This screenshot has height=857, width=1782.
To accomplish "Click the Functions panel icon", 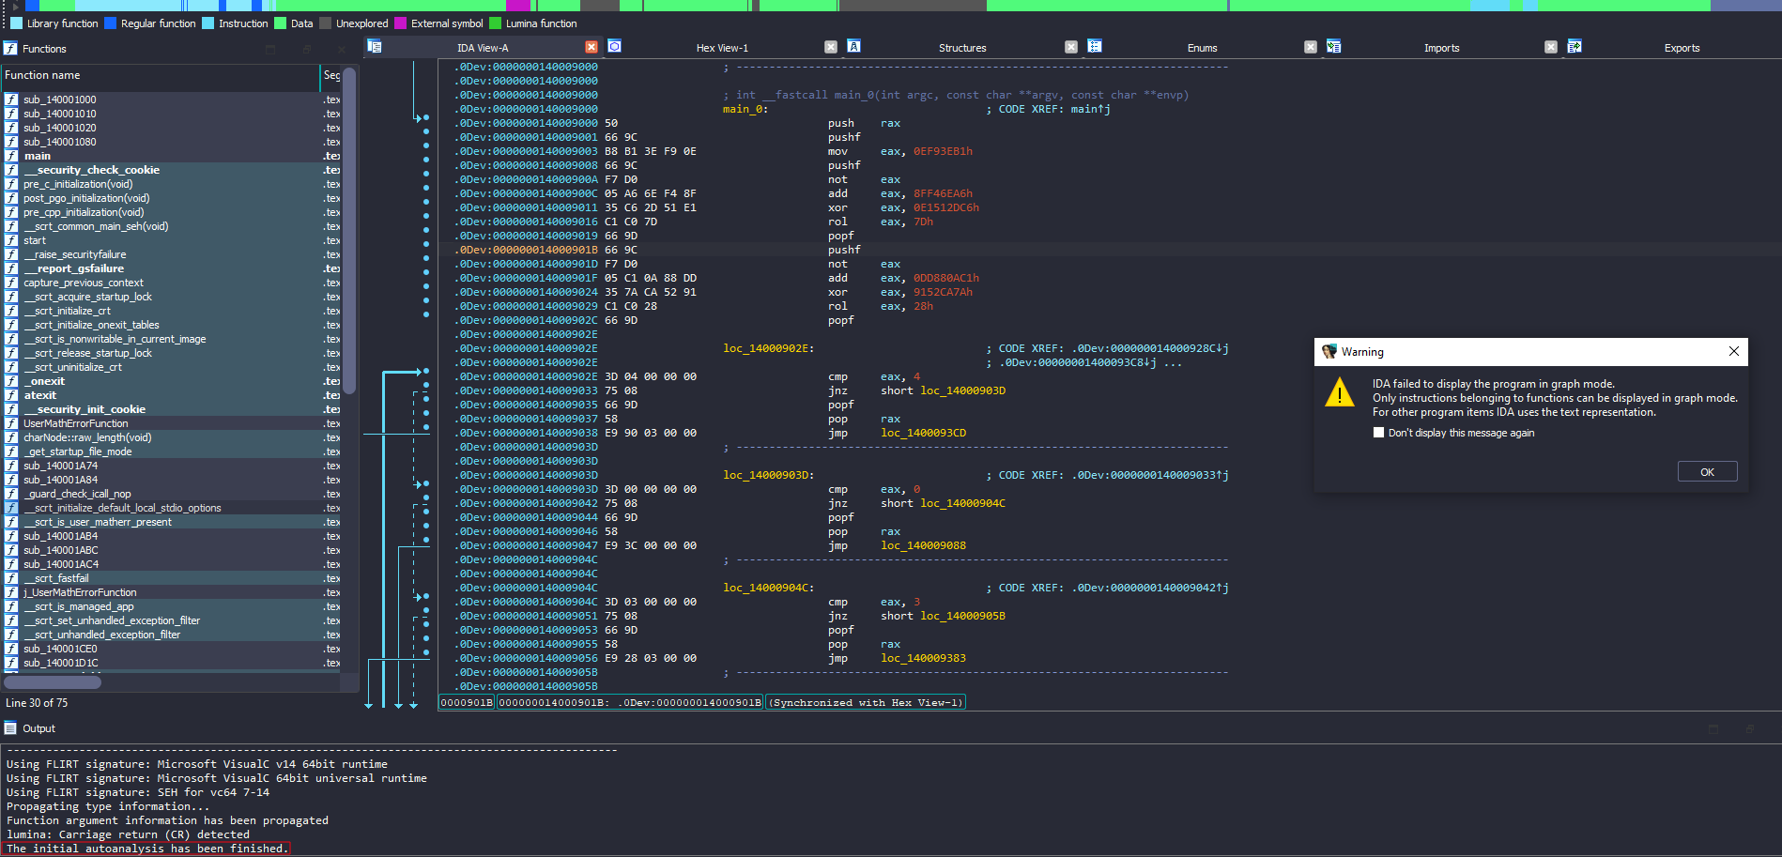I will tap(10, 49).
